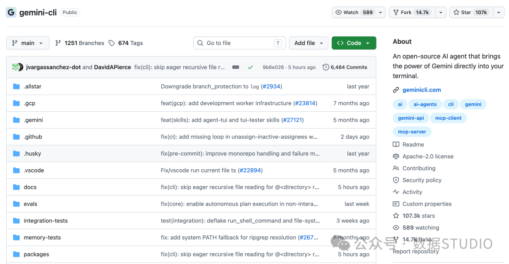Select the cli topic tag
The image size is (509, 264).
(x=451, y=104)
